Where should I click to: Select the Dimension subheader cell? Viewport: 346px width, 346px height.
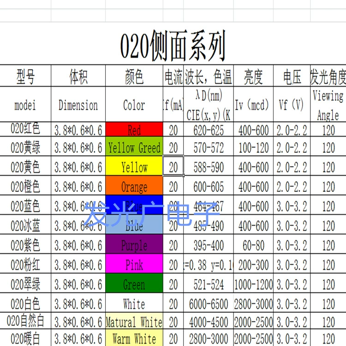pos(78,104)
